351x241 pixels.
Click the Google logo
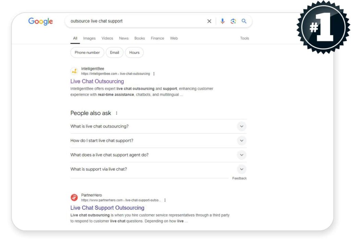click(x=40, y=21)
